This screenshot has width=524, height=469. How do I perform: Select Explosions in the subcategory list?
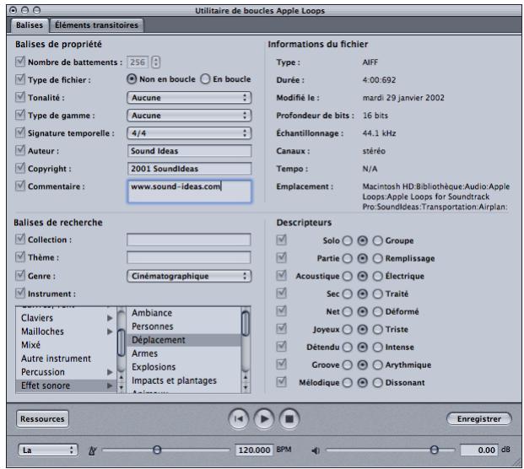[x=184, y=367]
